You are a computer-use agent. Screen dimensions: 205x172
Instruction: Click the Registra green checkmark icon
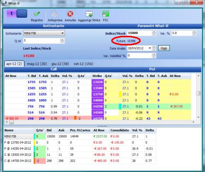37,14
